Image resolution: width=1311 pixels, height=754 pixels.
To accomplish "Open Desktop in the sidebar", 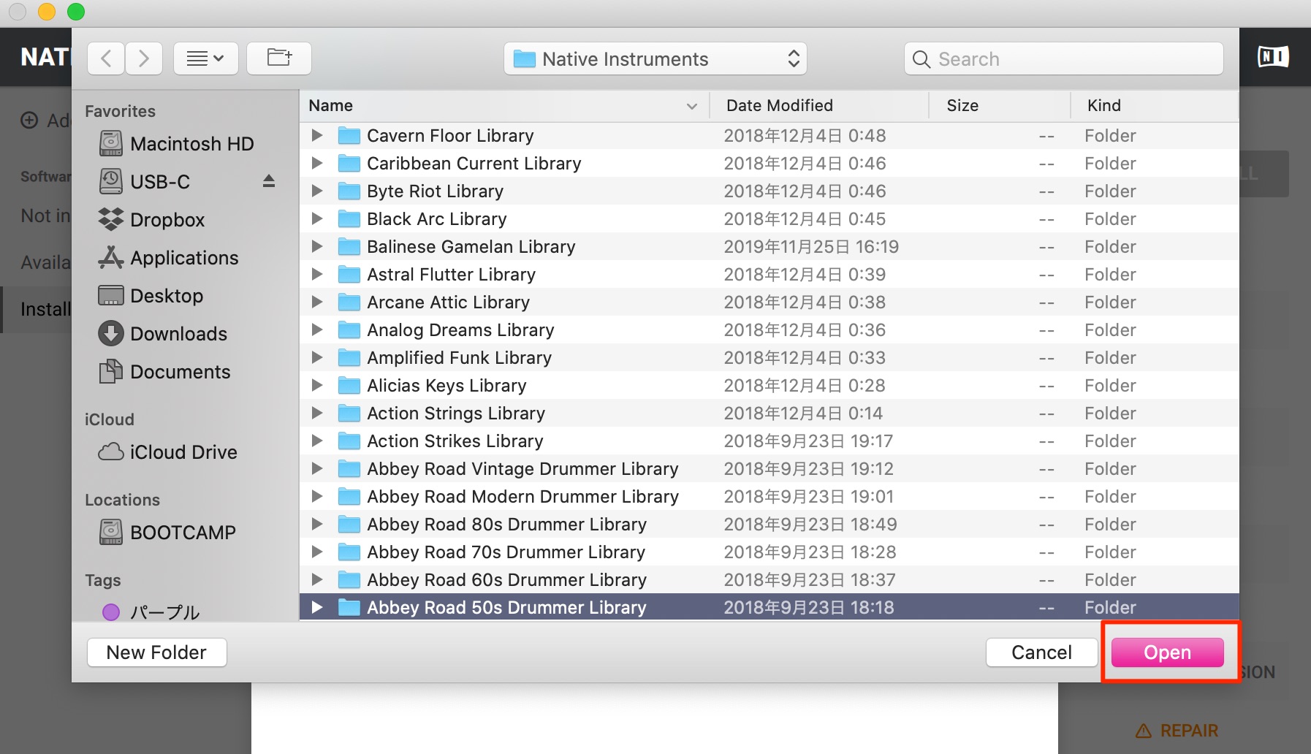I will tap(151, 296).
